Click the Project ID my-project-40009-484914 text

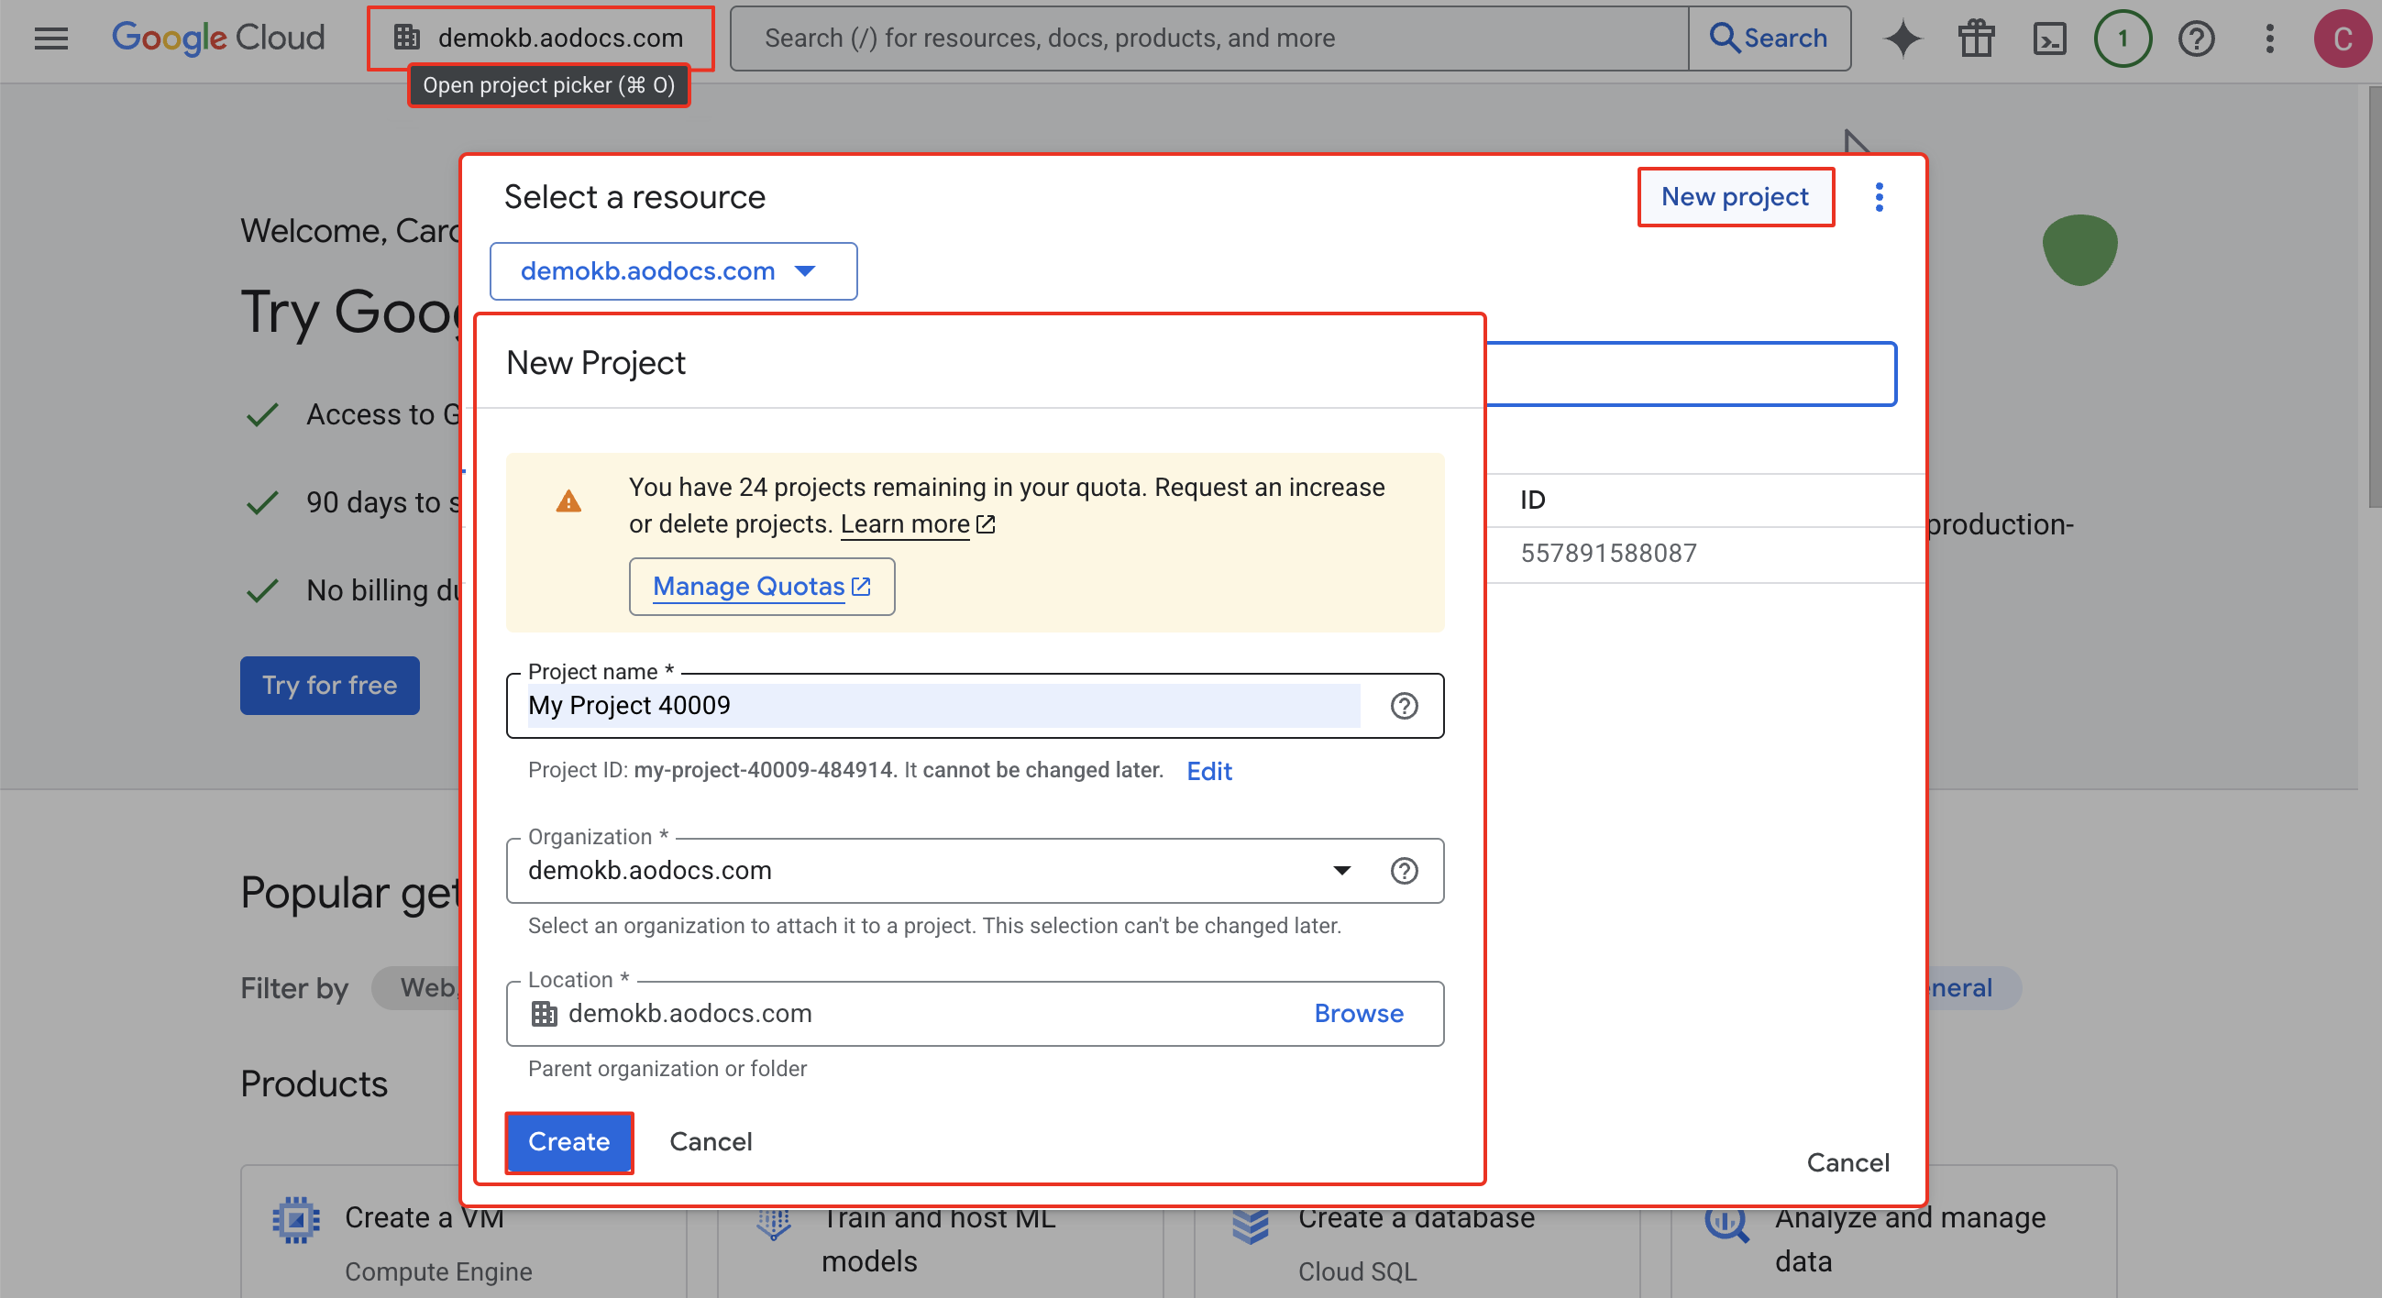coord(764,771)
